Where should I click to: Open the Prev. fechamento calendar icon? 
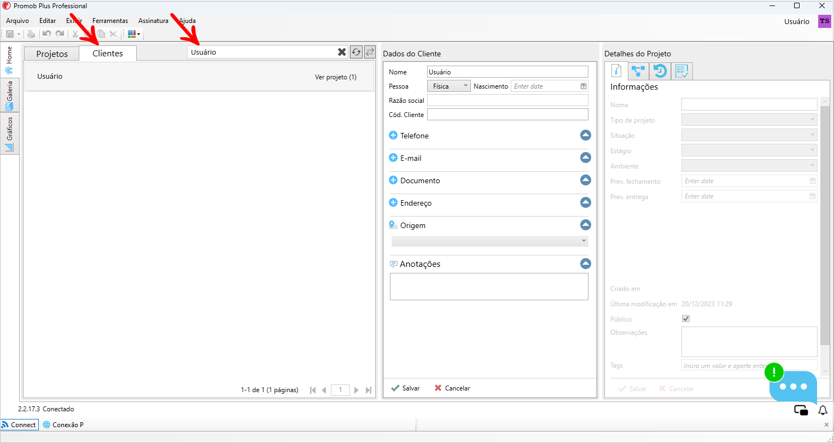[x=813, y=180]
